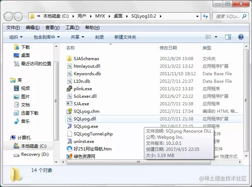Navigate to 桌面 in the address bar
The height and width of the screenshot is (187, 252).
click(118, 16)
